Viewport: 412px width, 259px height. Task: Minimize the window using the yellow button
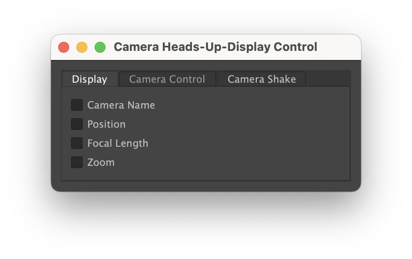tap(82, 47)
